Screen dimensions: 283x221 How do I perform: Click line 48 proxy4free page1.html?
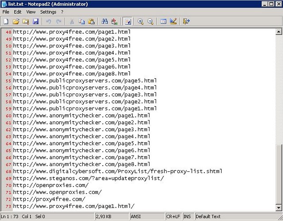click(72, 32)
